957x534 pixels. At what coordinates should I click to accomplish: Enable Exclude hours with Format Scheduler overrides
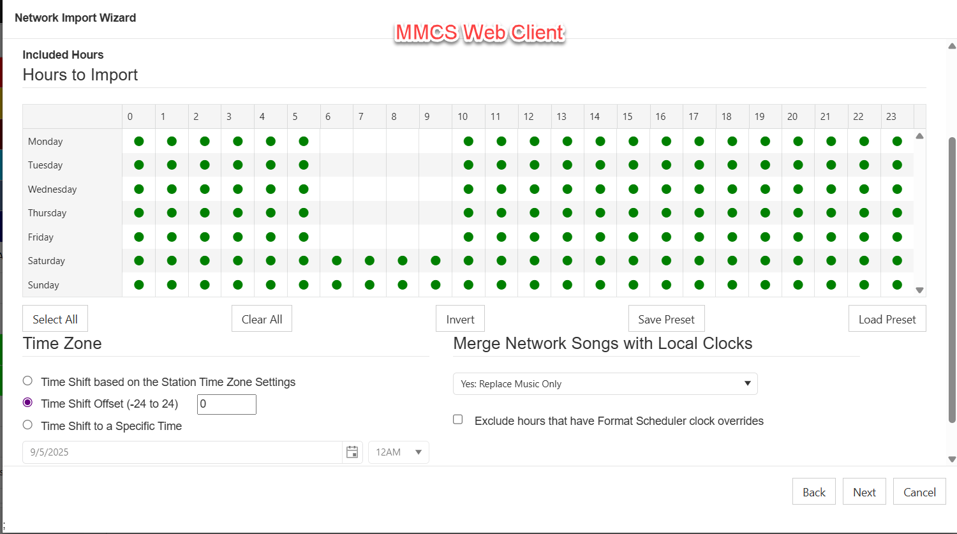point(458,419)
